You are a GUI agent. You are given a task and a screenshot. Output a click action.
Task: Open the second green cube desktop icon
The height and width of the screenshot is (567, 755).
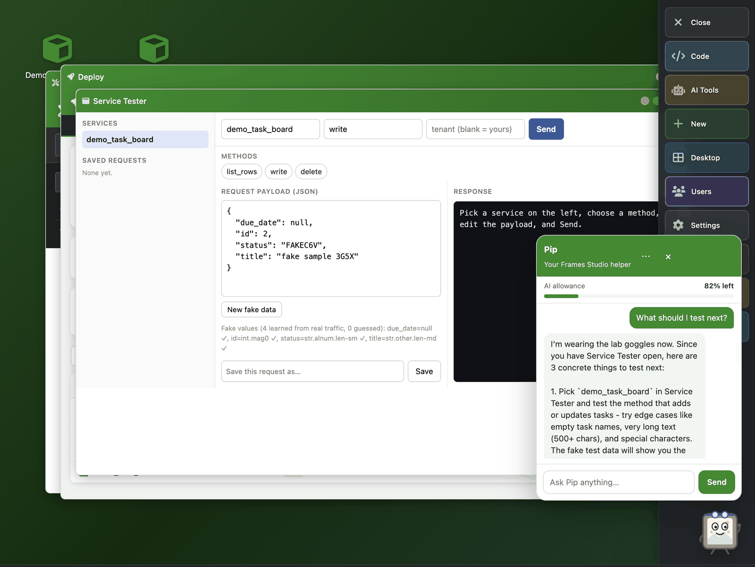click(x=154, y=49)
